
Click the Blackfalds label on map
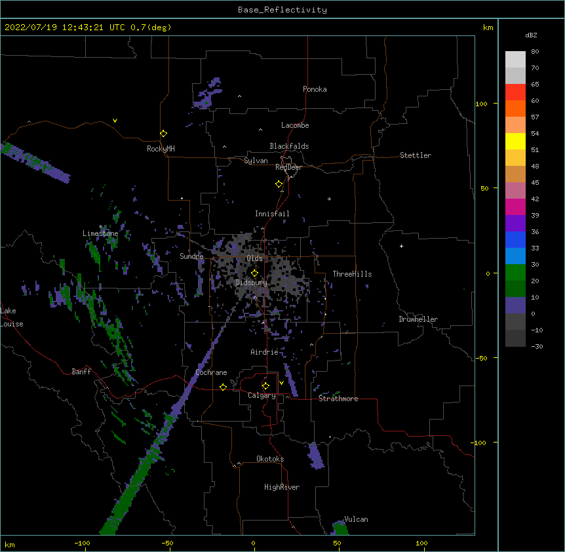tap(289, 146)
